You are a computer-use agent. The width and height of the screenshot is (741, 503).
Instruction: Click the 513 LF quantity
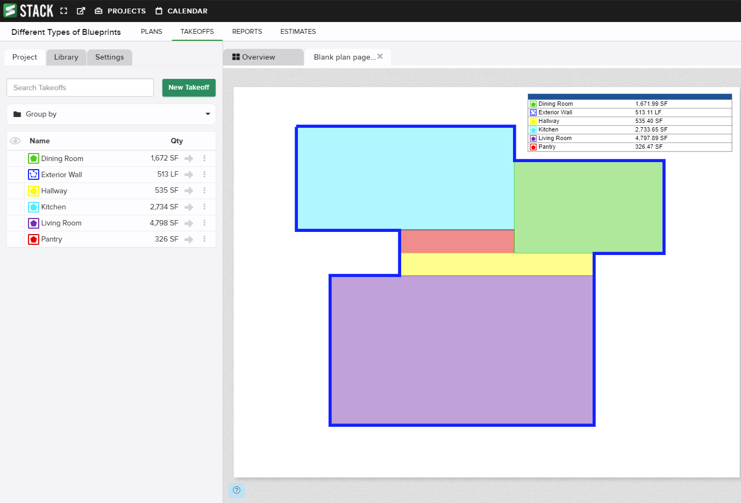(168, 174)
